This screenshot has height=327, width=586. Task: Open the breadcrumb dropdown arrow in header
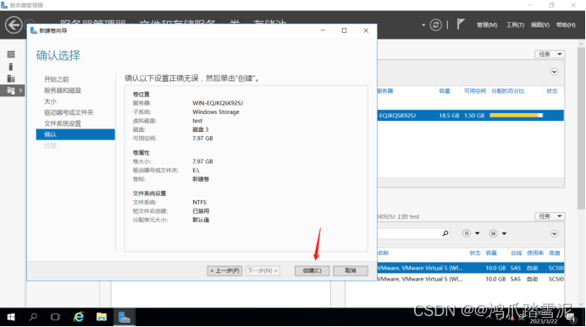(x=423, y=25)
